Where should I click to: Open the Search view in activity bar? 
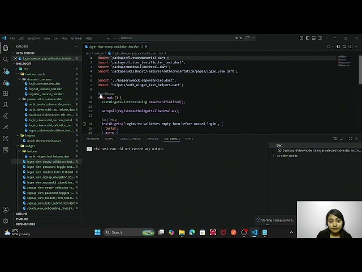point(6,59)
